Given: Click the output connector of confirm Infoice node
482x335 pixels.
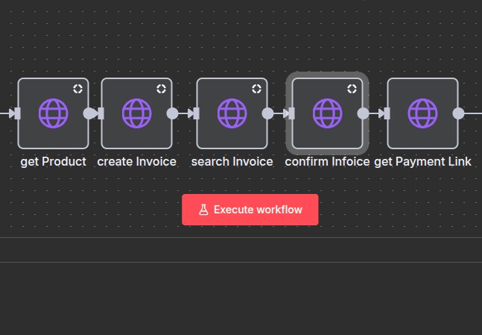Looking at the screenshot, I should pyautogui.click(x=363, y=113).
